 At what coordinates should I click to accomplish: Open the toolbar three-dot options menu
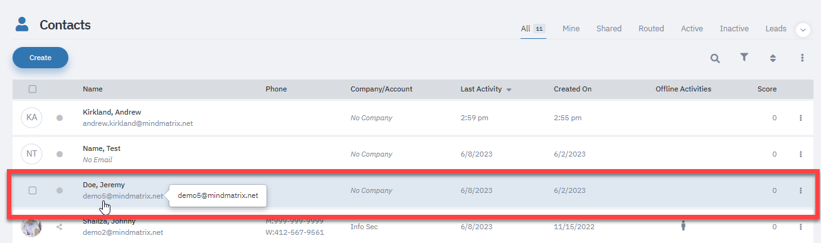802,58
